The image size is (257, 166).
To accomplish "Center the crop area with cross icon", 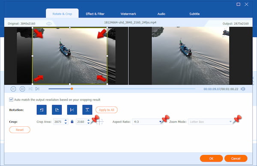I will click(x=100, y=122).
